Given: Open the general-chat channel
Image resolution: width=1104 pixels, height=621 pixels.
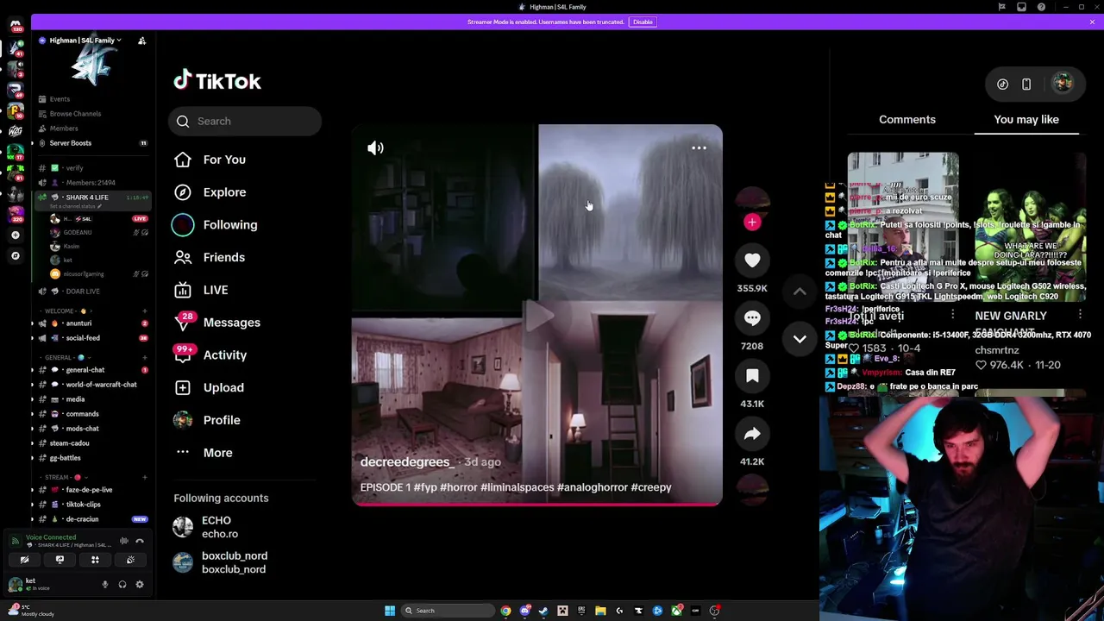Looking at the screenshot, I should coord(85,370).
